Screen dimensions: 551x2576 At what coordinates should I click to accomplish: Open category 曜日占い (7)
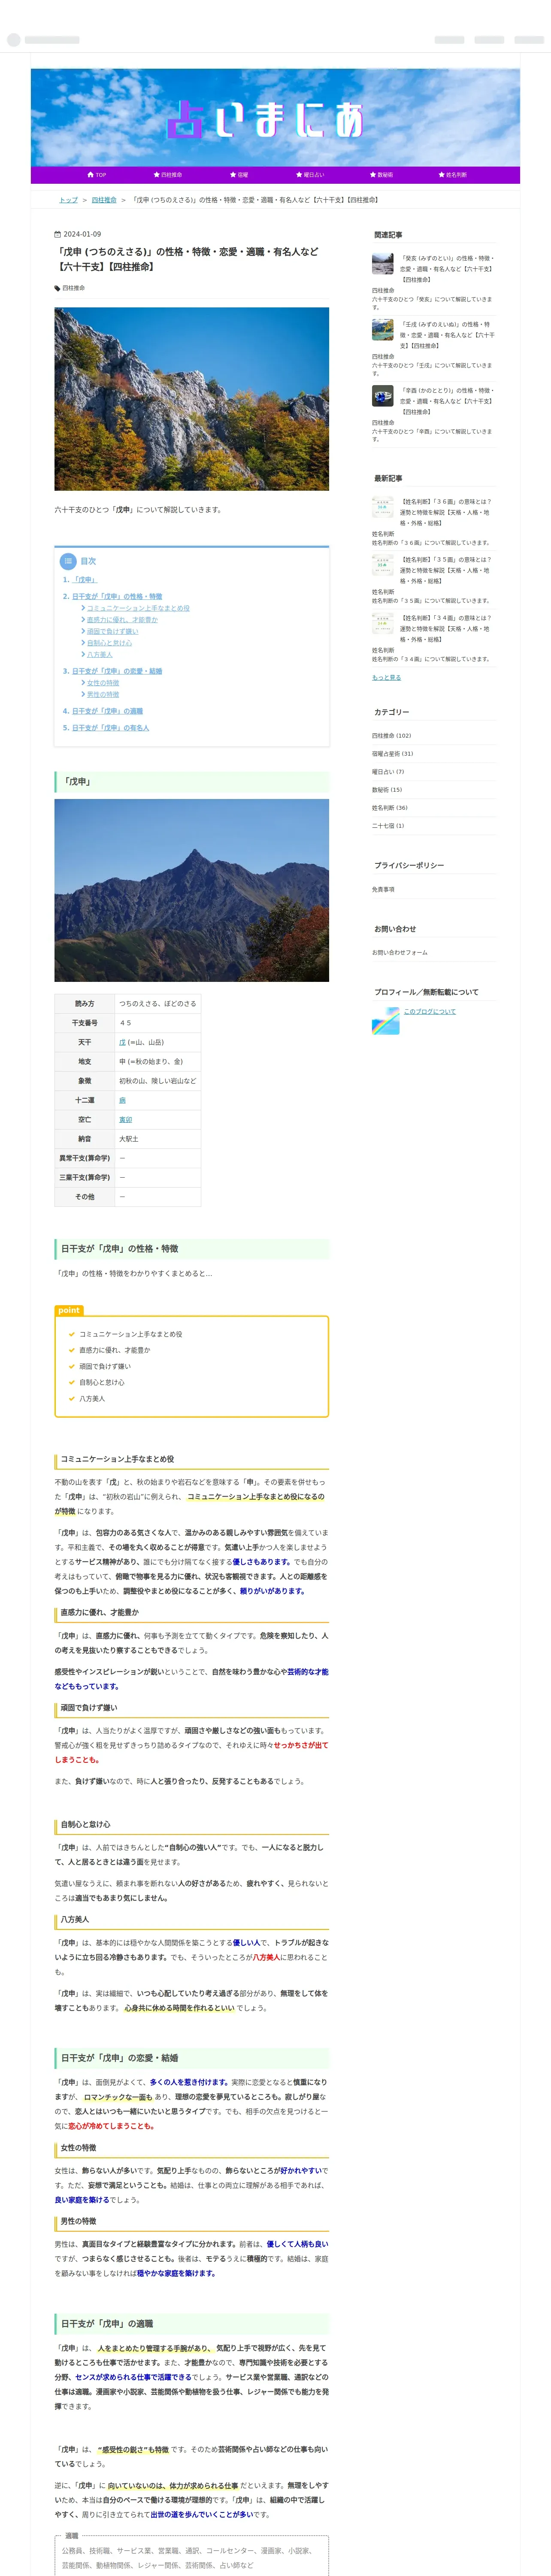pyautogui.click(x=388, y=772)
